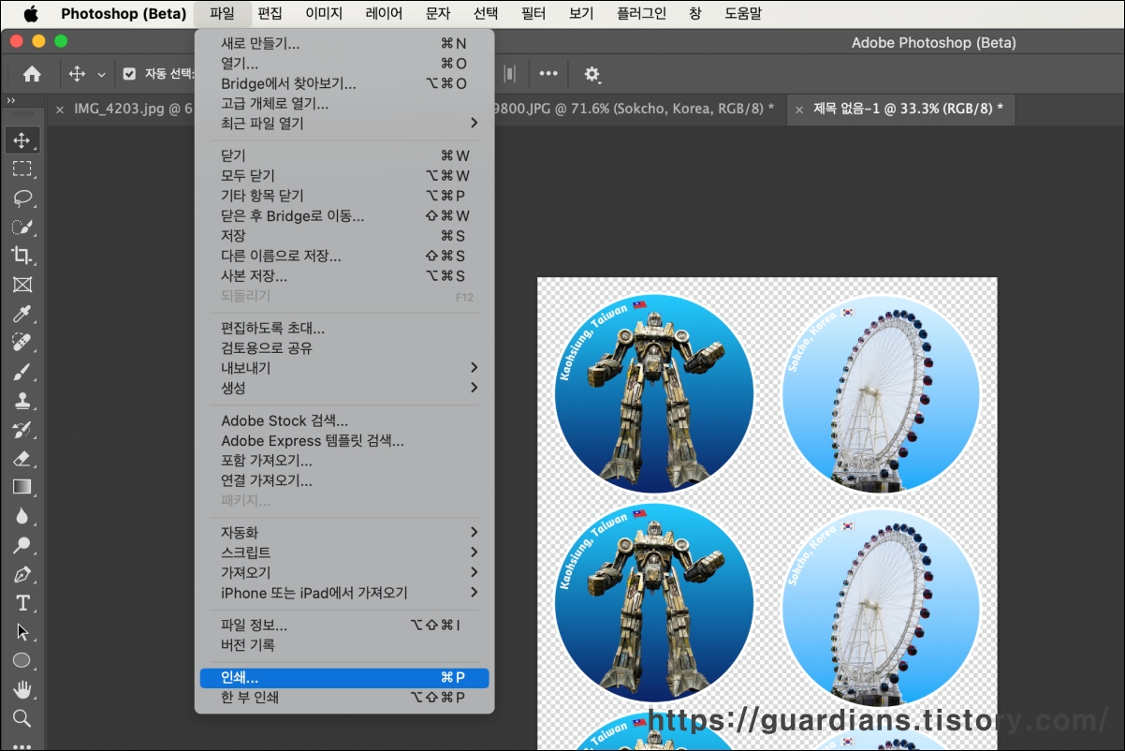The height and width of the screenshot is (751, 1125).
Task: Open the Apple menu
Action: (31, 14)
